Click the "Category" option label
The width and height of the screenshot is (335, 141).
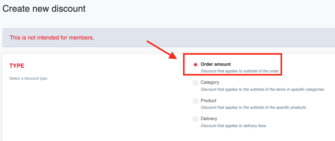pos(210,82)
